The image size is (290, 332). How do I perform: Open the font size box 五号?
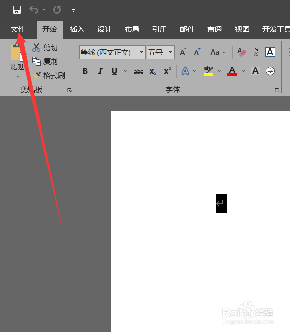(x=161, y=52)
